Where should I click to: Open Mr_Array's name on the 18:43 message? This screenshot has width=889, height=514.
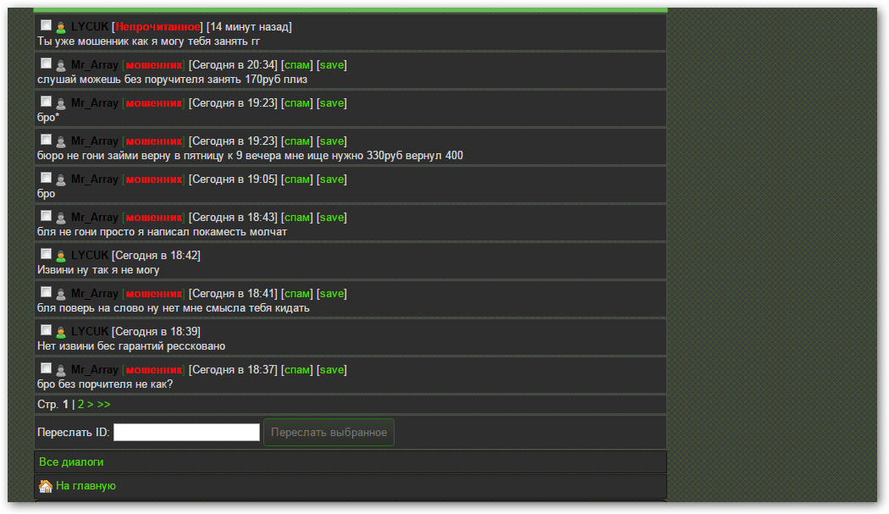point(95,218)
